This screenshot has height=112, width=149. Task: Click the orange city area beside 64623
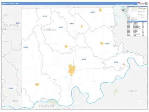[x=102, y=43]
